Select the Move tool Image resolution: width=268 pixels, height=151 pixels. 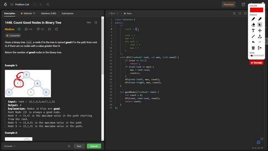tap(260, 31)
